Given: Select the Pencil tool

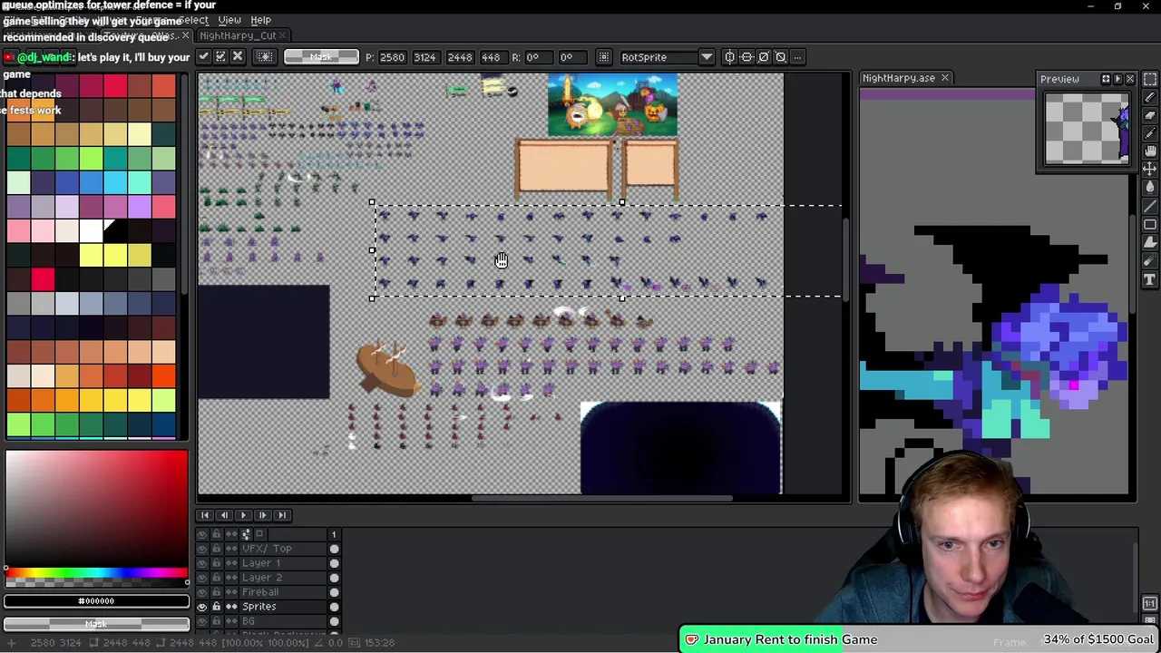Looking at the screenshot, I should click(1150, 96).
